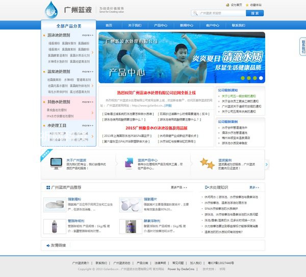
Task: Open the 强氯精片 tablets product thumbnail
Action: point(131,205)
